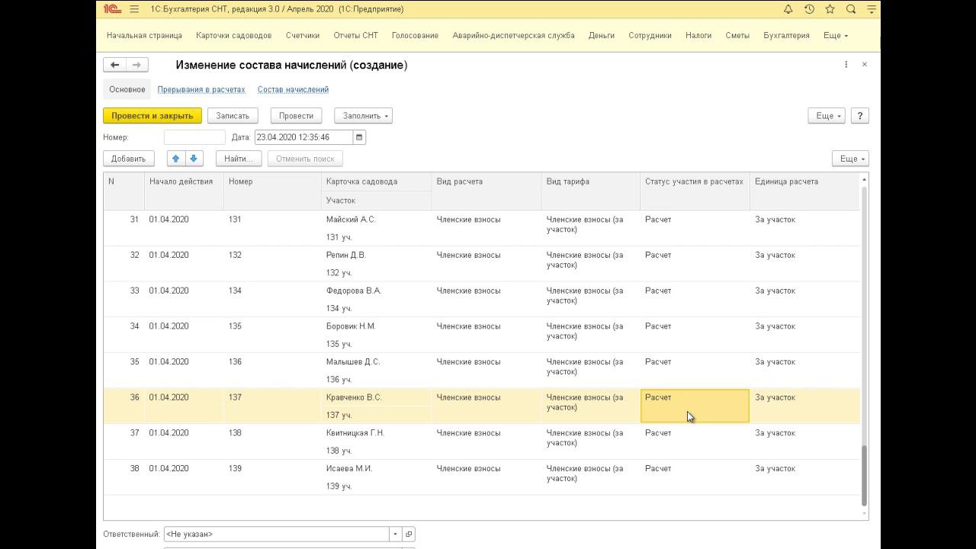Open the three-dot options menu in the title
This screenshot has width=976, height=549.
click(846, 65)
